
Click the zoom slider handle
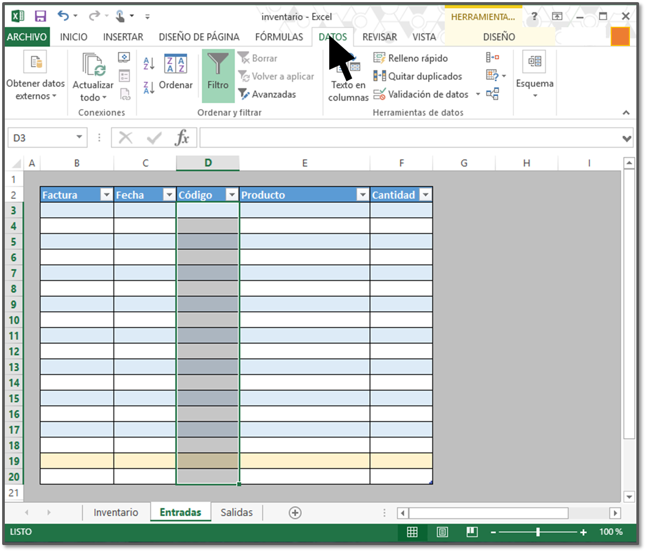tap(538, 532)
